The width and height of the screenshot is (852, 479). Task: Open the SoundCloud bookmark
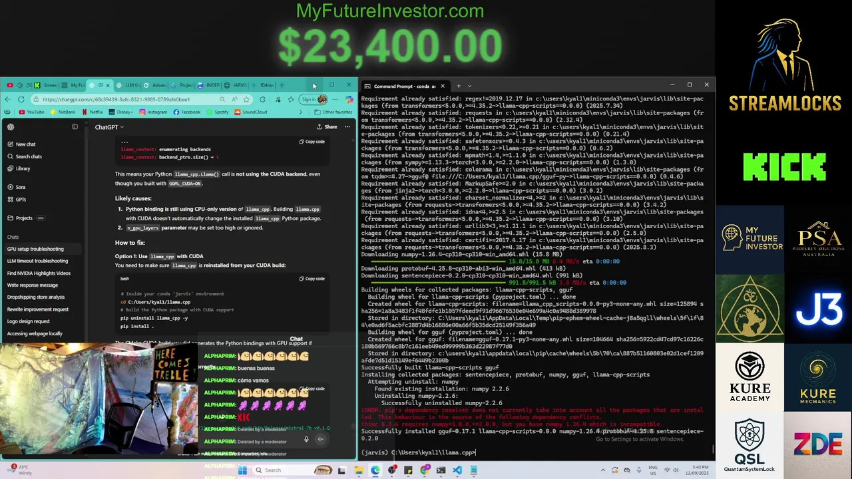[251, 112]
